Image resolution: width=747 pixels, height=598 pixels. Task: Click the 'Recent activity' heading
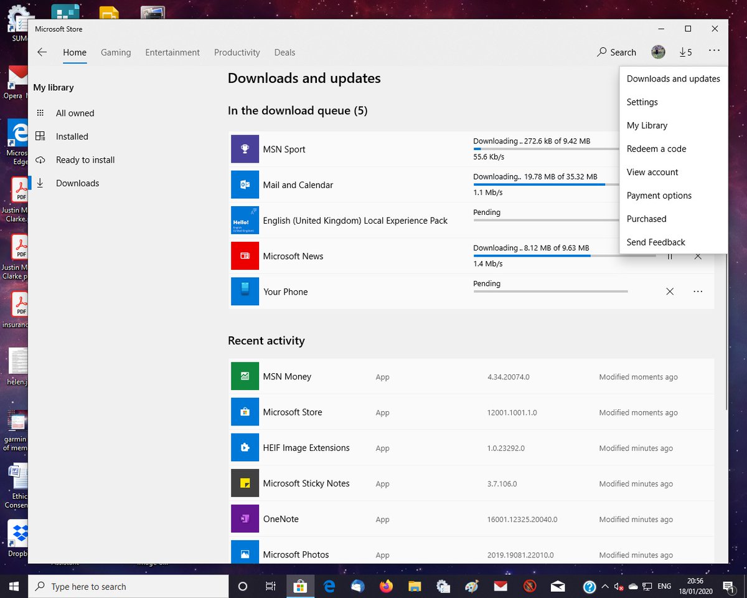point(266,341)
